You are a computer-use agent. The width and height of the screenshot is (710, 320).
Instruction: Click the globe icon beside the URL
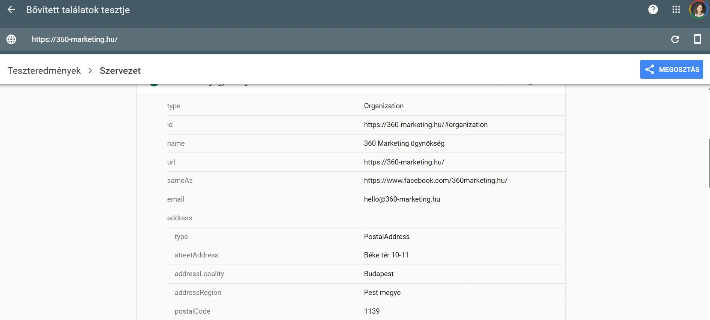[x=11, y=39]
